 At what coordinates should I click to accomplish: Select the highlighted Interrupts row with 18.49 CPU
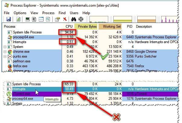click(91, 89)
